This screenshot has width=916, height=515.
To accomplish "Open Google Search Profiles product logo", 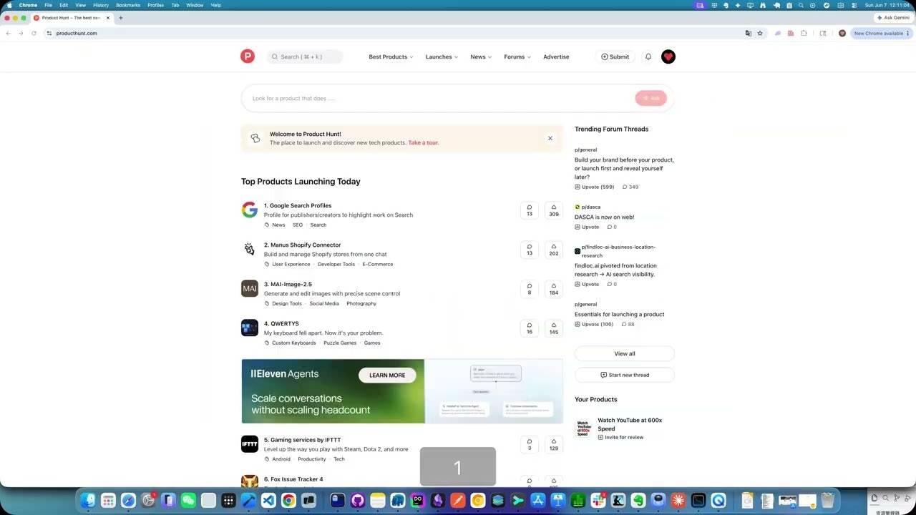I will coord(249,210).
